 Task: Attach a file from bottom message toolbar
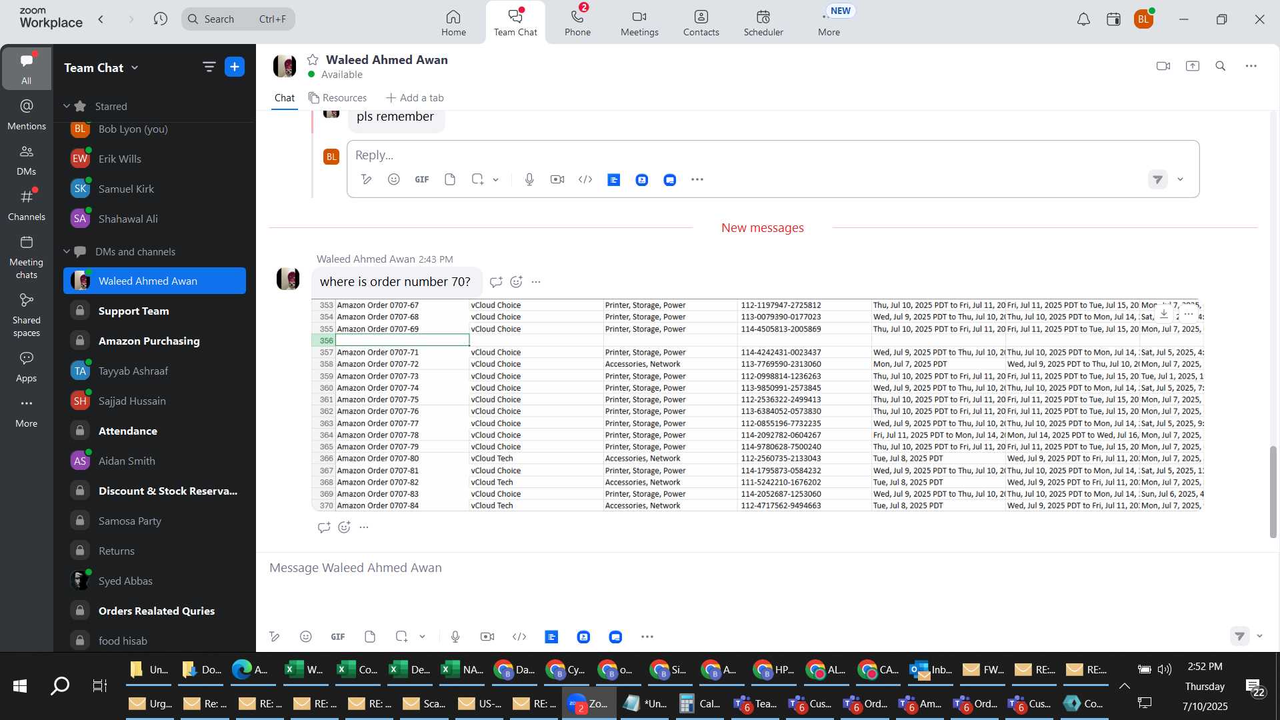[370, 637]
